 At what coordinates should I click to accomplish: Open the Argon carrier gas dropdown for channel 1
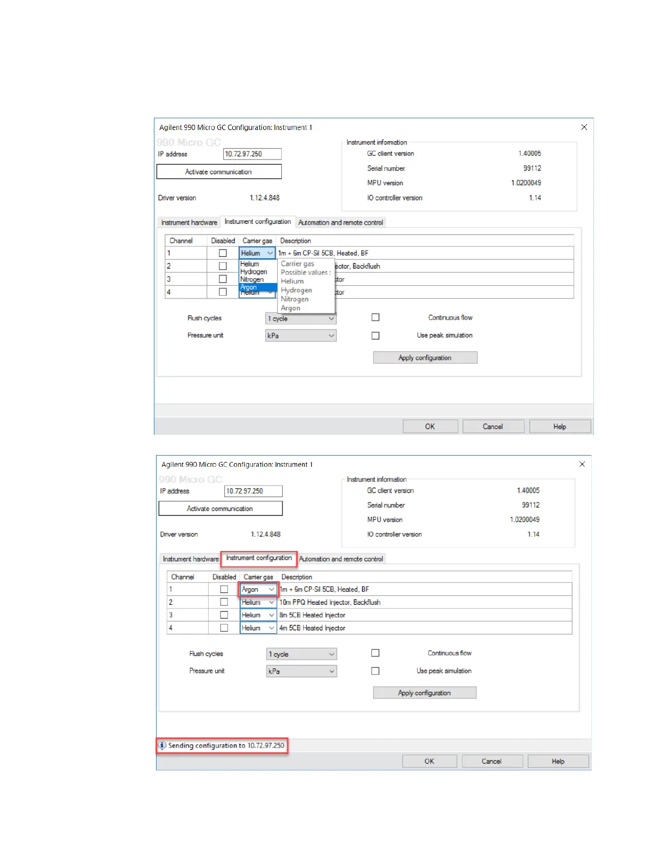pos(258,589)
